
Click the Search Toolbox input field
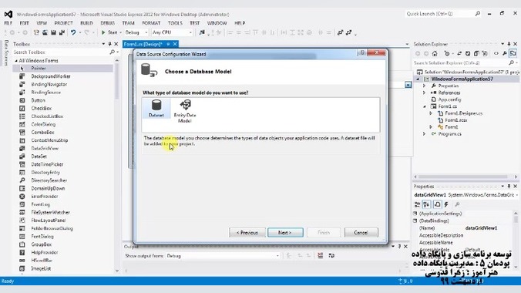tap(61, 52)
